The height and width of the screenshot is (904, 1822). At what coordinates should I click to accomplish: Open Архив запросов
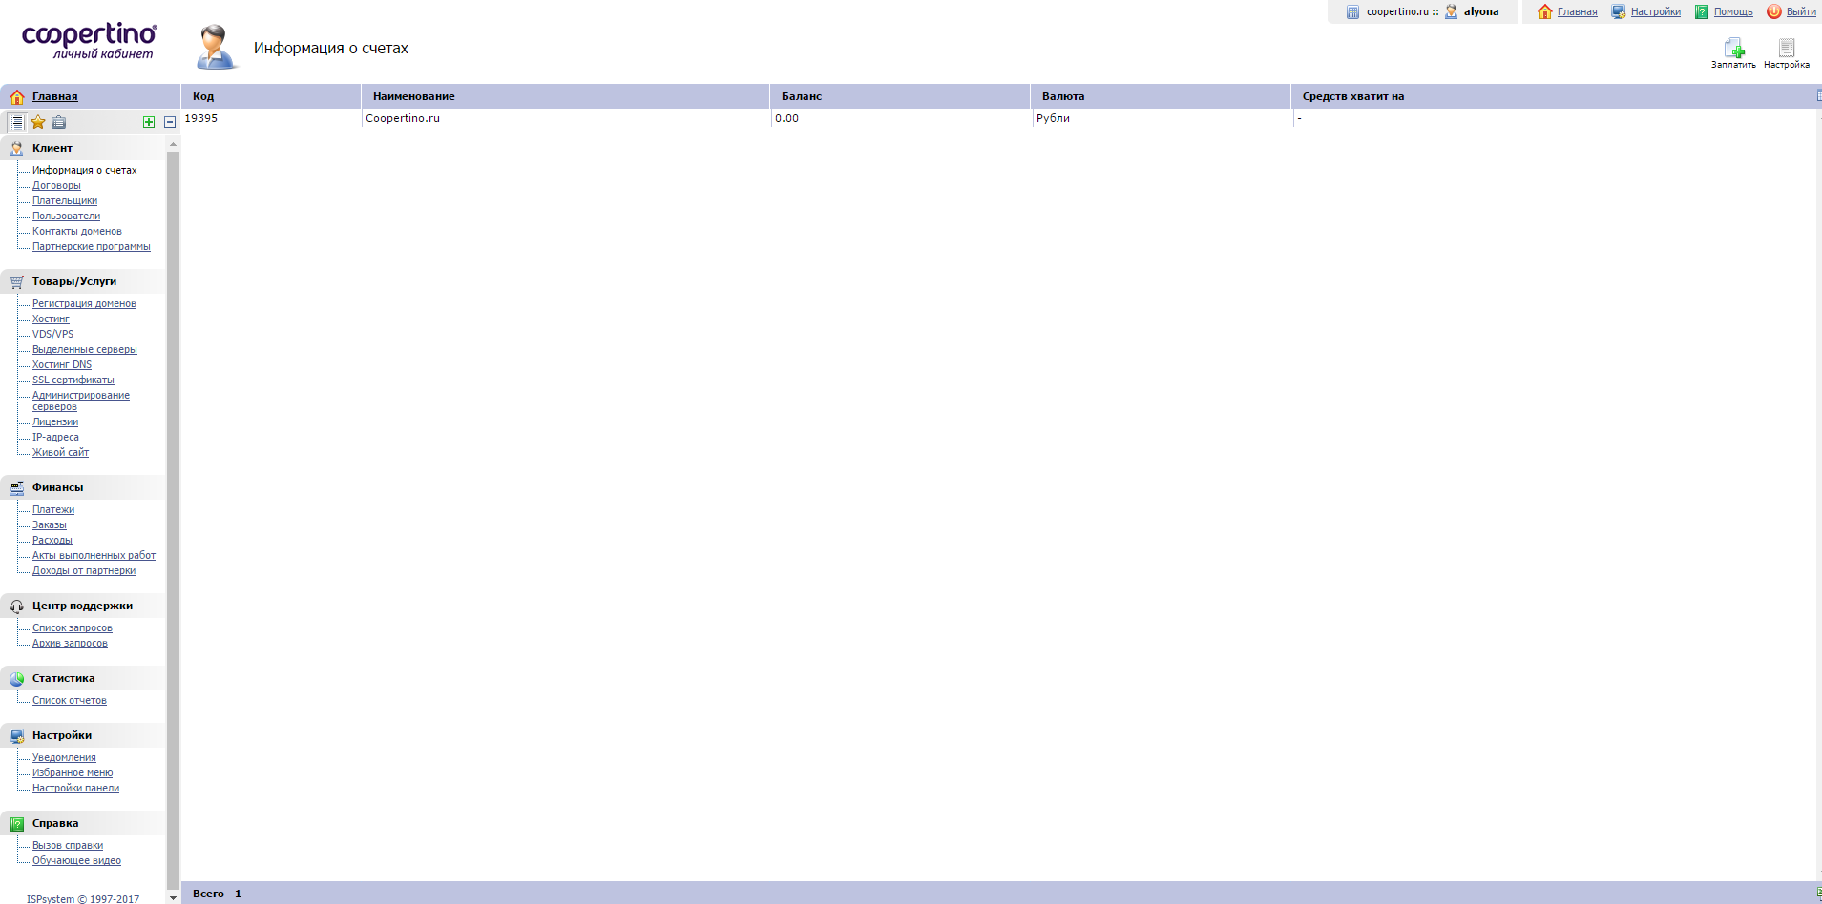tap(70, 643)
